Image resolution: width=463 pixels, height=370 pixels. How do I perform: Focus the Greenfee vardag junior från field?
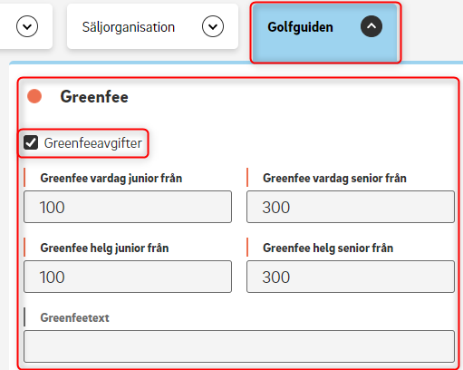click(x=128, y=207)
